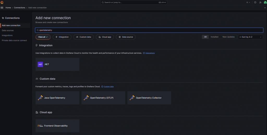Viewport: 267px width, 135px height.
Task: Filter by Custom data chip
Action: pos(84,37)
